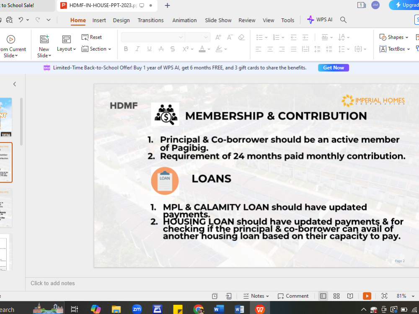Click the WPS AI button
Screen dimensions: 419x314
tap(320, 20)
